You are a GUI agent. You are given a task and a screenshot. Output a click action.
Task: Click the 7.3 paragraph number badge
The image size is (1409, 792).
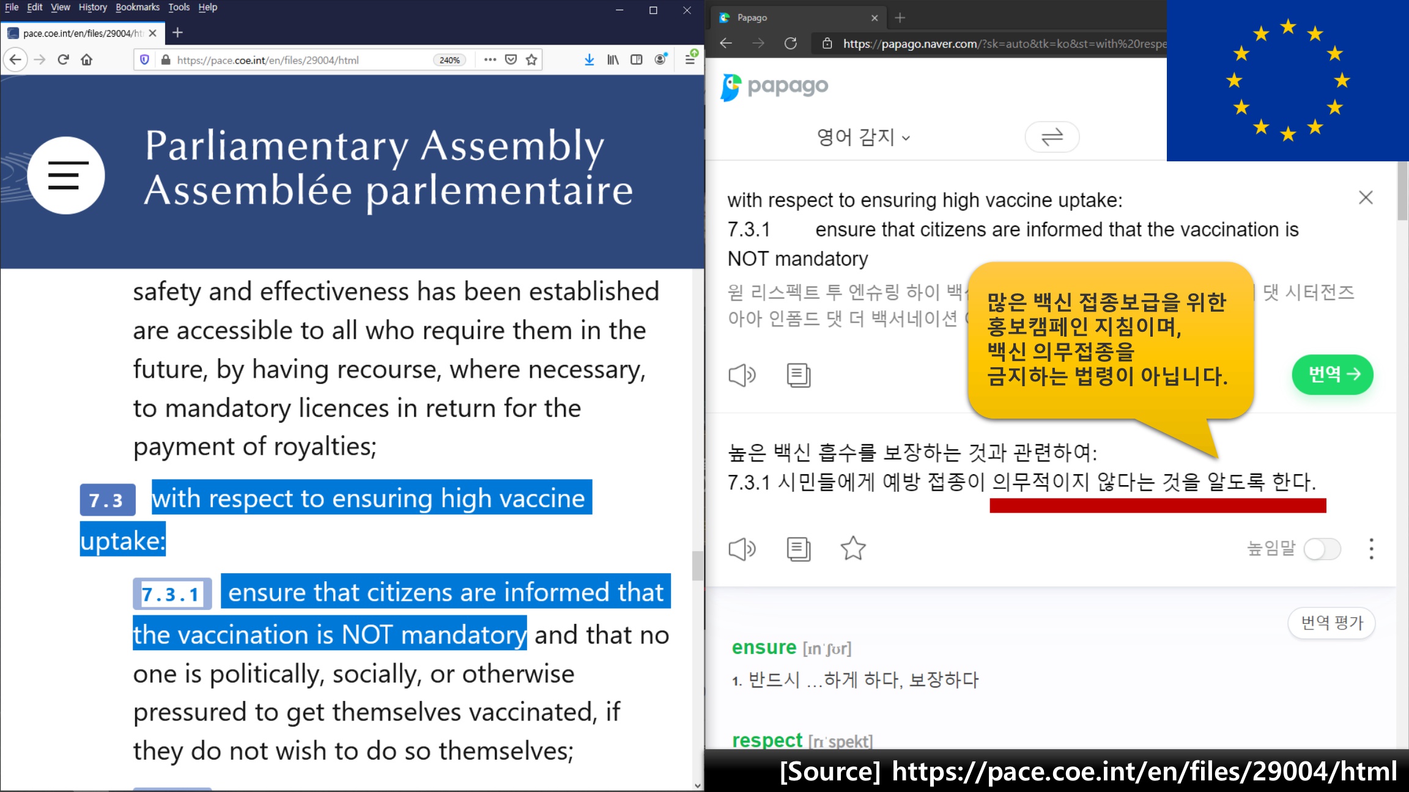[x=107, y=500]
